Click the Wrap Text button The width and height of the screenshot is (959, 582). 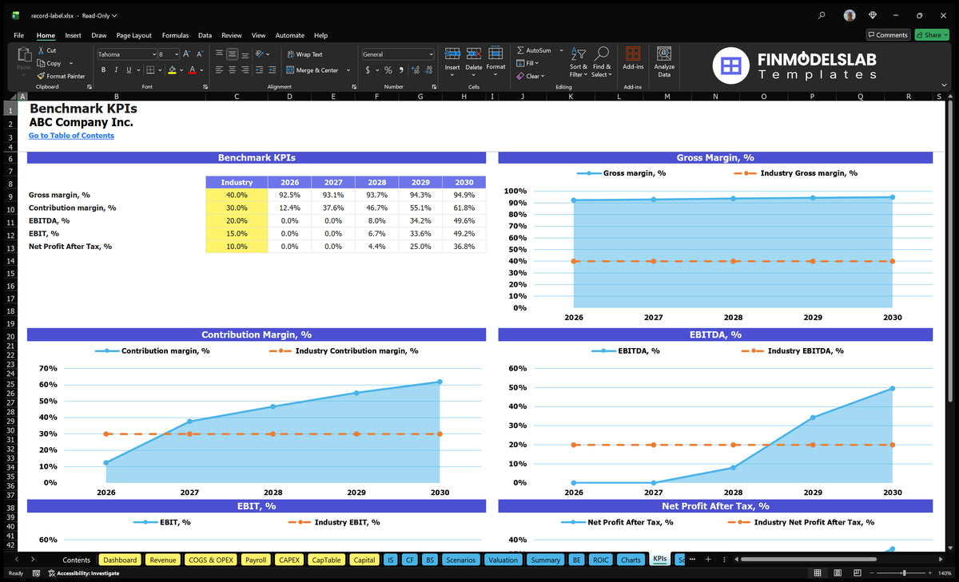[304, 54]
